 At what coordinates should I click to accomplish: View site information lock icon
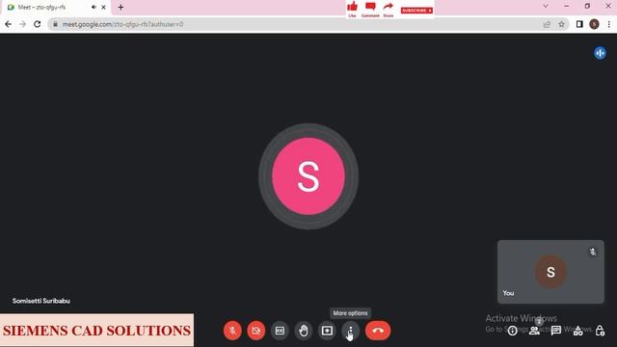click(55, 24)
